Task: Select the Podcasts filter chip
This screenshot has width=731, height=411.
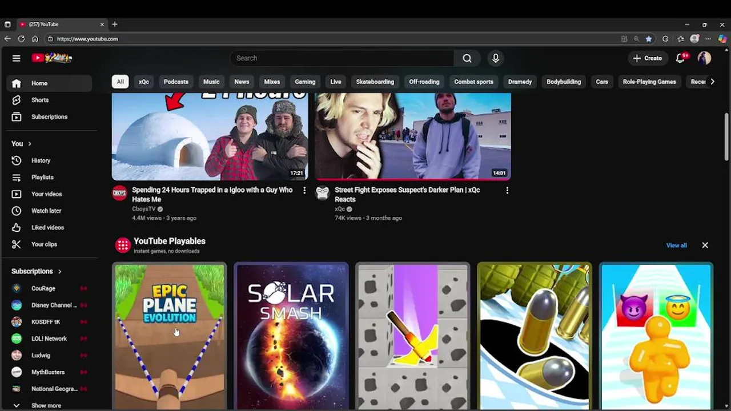Action: point(176,82)
